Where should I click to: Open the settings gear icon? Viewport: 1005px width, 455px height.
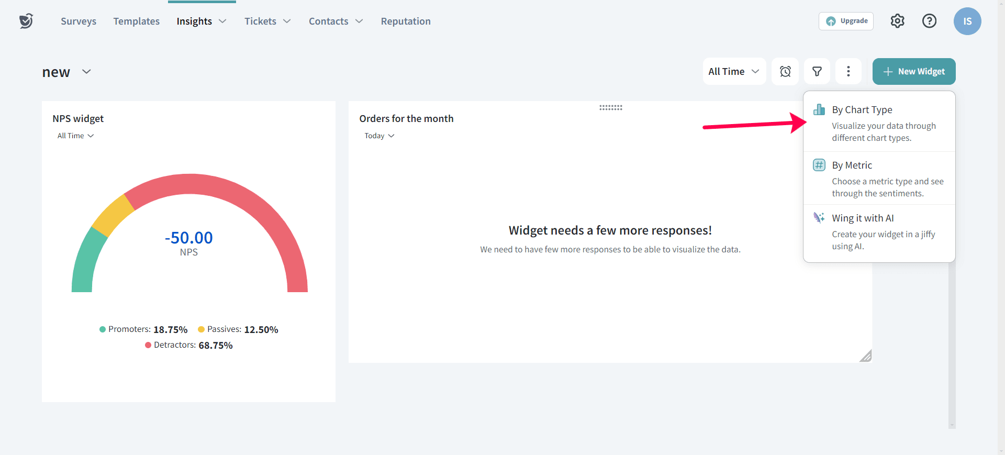click(897, 21)
